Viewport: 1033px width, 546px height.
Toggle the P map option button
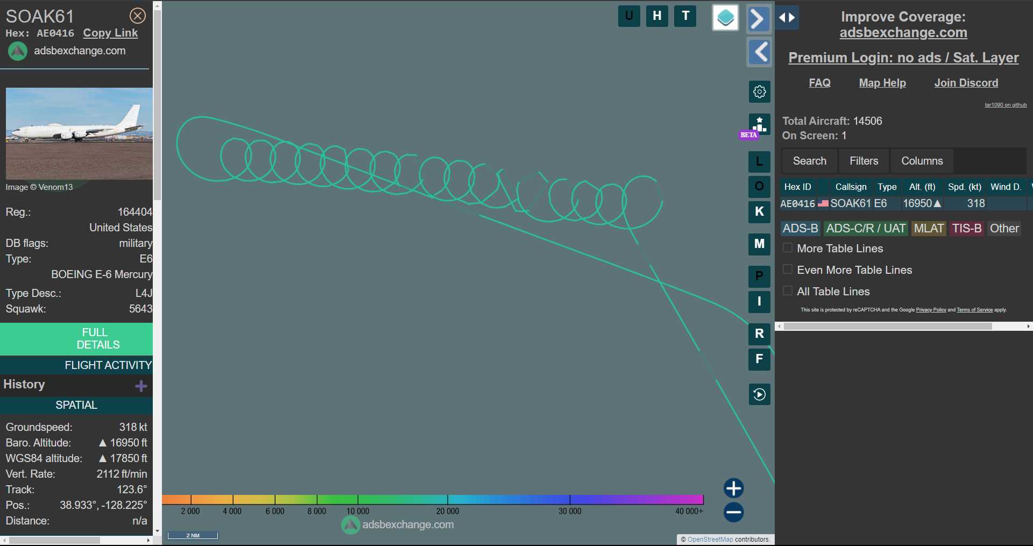(x=759, y=276)
